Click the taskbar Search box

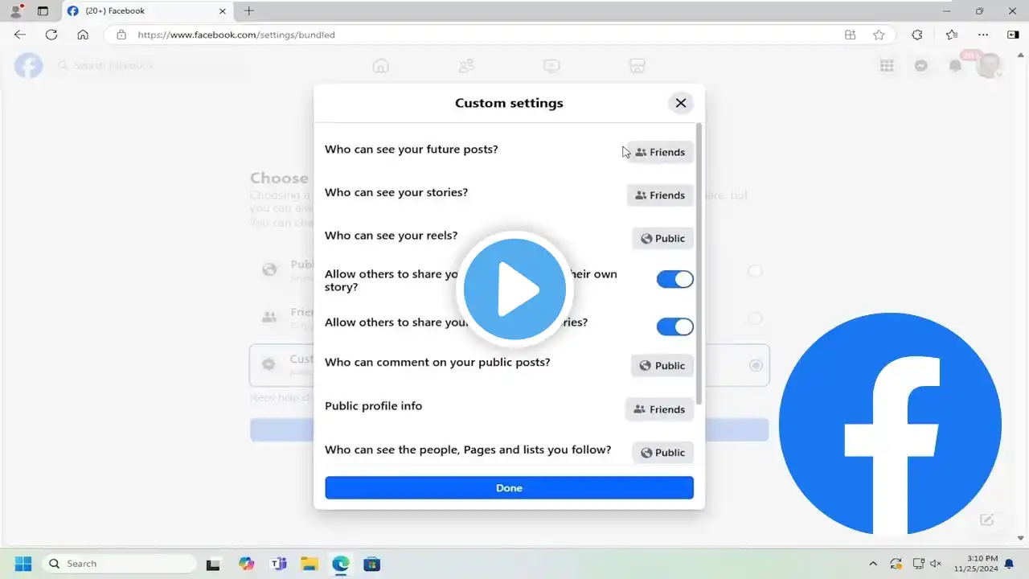click(x=119, y=564)
